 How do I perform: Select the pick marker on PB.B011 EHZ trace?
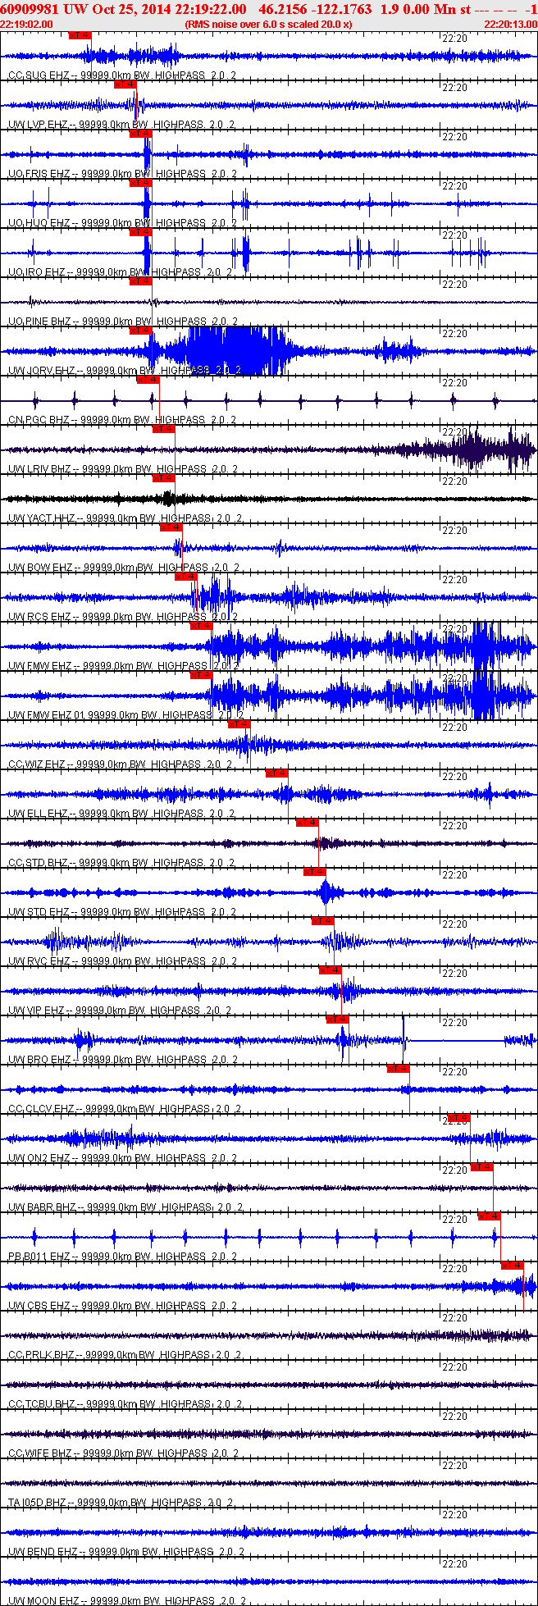pos(490,1216)
